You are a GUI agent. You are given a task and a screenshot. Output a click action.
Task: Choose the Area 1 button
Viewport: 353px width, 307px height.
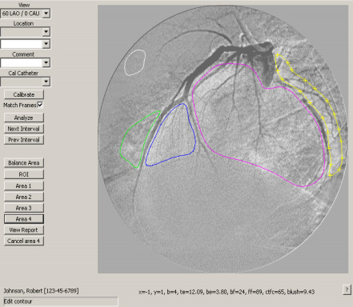coord(24,185)
